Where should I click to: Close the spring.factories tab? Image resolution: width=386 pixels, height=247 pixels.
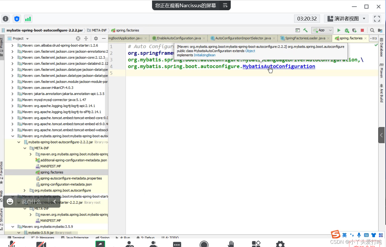(x=366, y=38)
